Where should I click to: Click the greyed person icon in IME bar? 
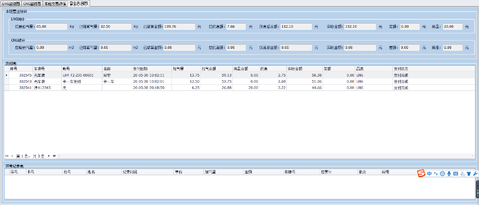(463, 174)
